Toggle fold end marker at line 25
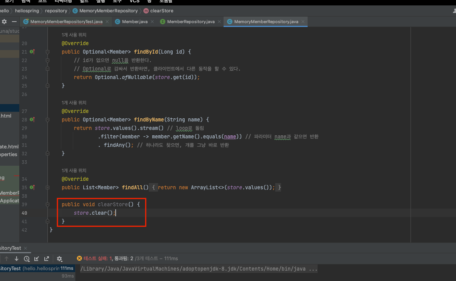This screenshot has width=456, height=281. pyautogui.click(x=47, y=86)
